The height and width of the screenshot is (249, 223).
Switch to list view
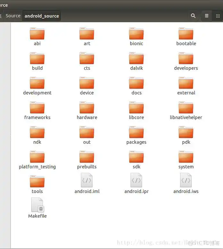tap(207, 16)
